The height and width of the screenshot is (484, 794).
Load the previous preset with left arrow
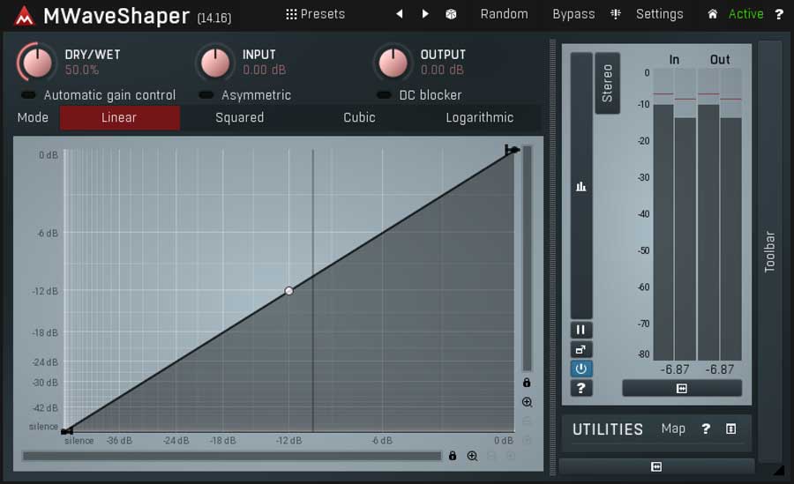(400, 14)
